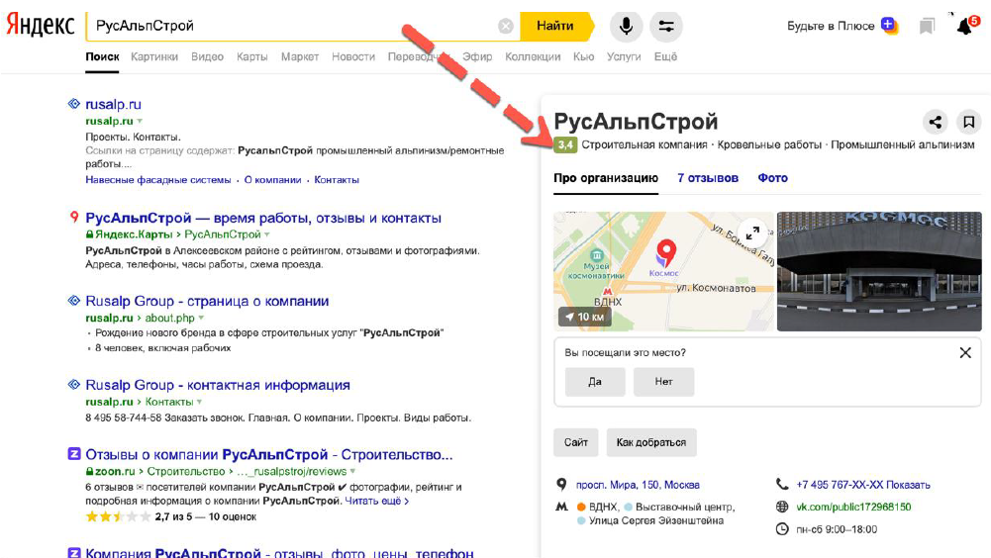Open dropdown arrow next to rusalp.ru URL
Screen dimensions: 991x558
coord(140,121)
